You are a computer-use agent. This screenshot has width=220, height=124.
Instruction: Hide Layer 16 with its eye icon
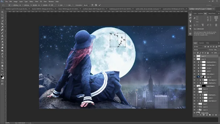(x=195, y=59)
